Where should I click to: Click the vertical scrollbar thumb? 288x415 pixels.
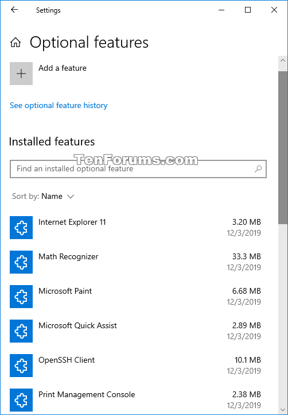coord(283,148)
